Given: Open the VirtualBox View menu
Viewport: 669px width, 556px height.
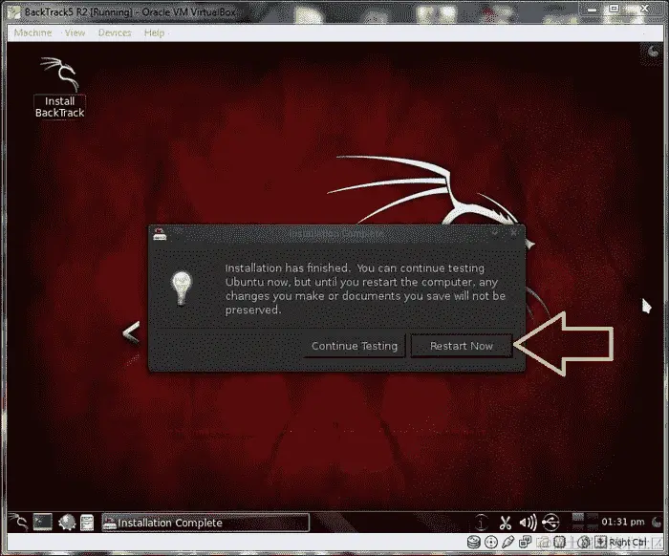Looking at the screenshot, I should pyautogui.click(x=75, y=32).
